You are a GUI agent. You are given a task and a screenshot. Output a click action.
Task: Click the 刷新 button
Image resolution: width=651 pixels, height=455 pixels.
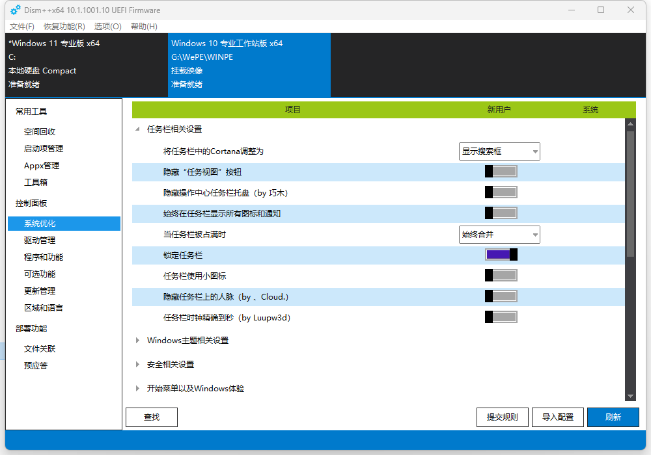[x=613, y=417]
